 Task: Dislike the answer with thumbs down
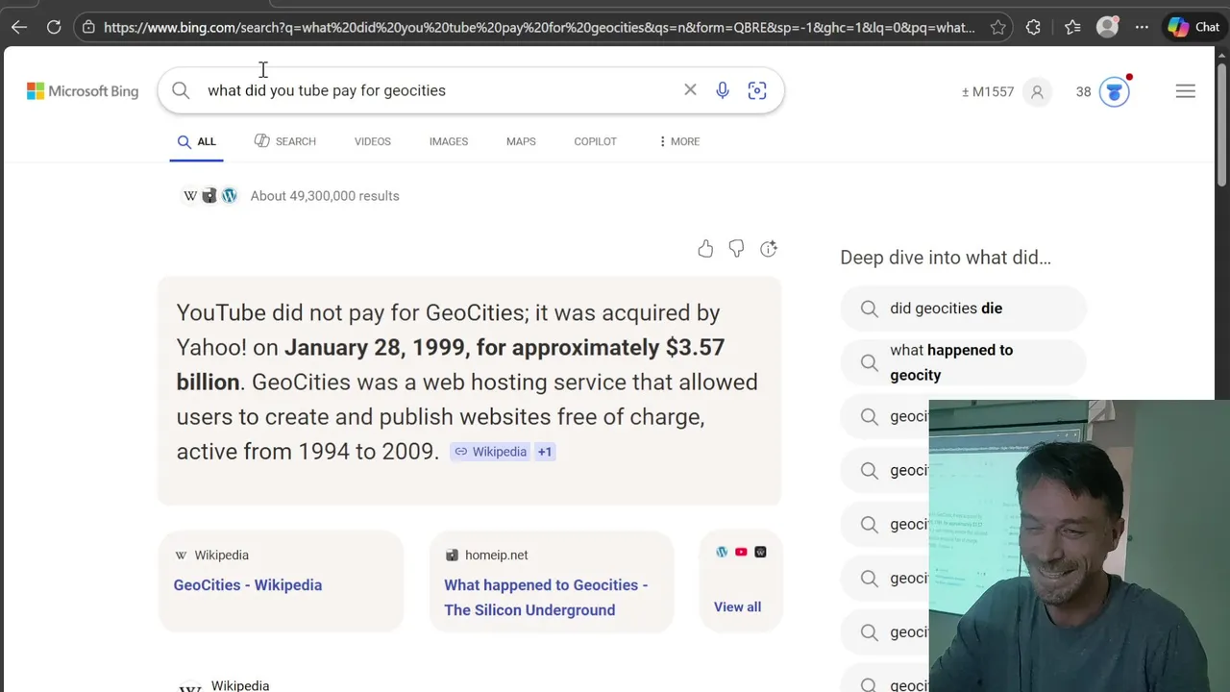coord(736,249)
